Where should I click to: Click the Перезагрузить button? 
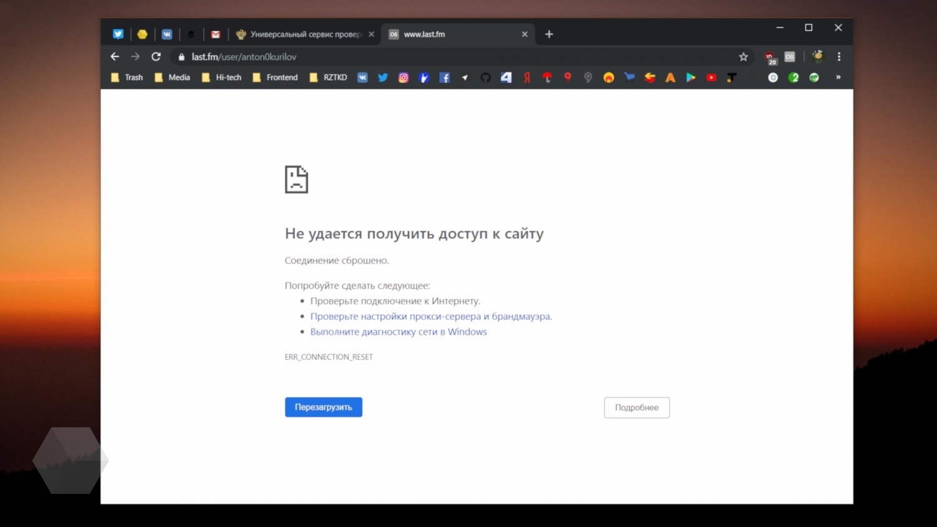click(x=324, y=407)
